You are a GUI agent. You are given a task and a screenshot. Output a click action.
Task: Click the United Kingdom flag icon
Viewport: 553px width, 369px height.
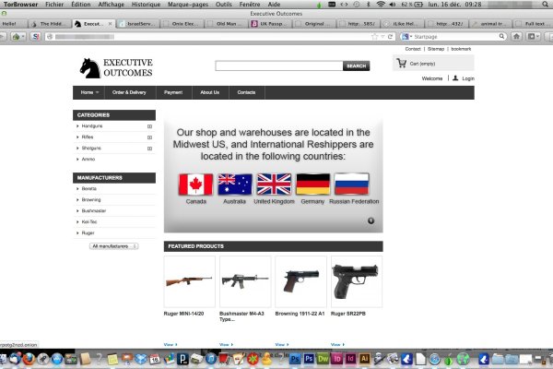(x=273, y=184)
